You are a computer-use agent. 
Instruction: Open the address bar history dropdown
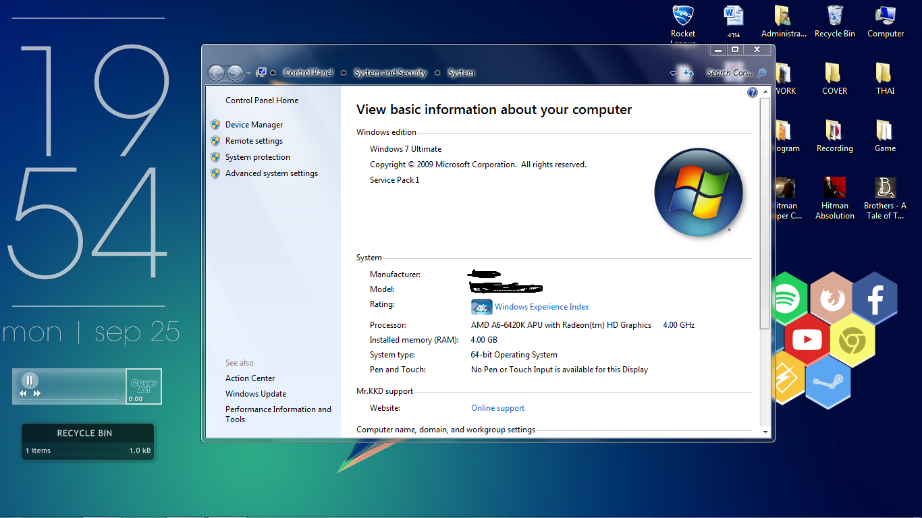673,73
